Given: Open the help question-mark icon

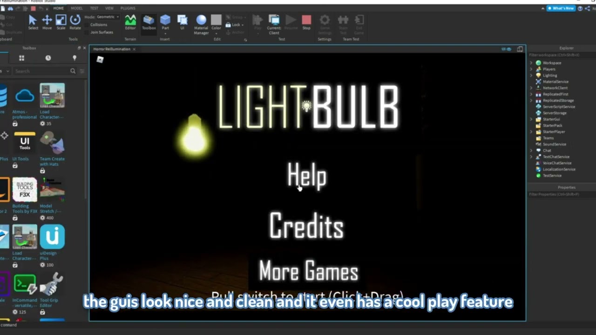Looking at the screenshot, I should [580, 8].
